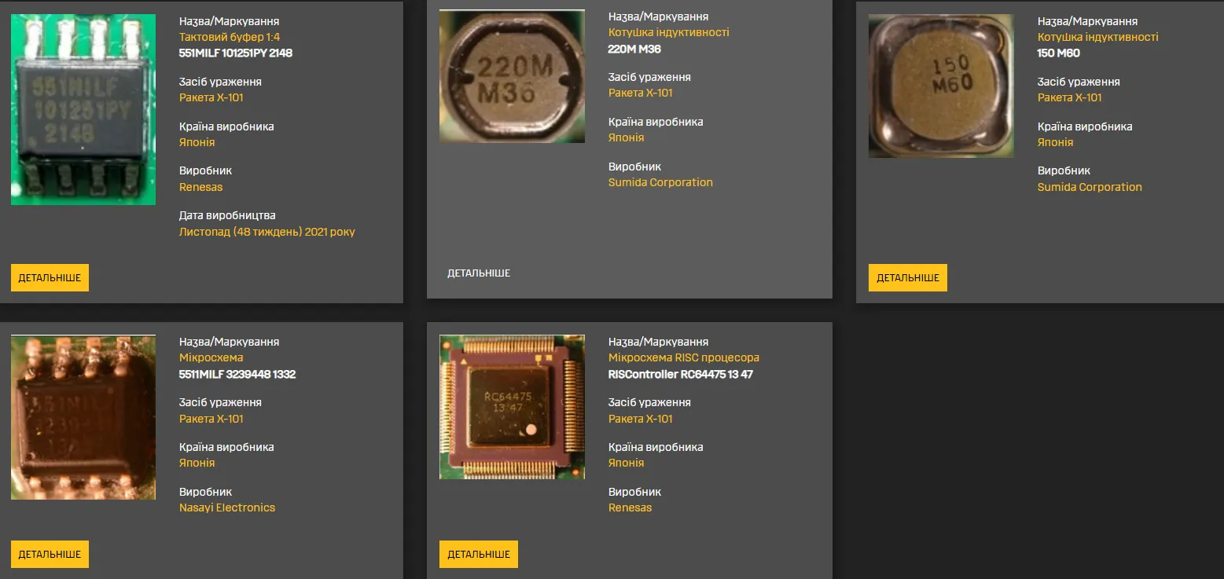
Task: View the 5511MILF copper-colored chip photo
Action: pos(83,417)
